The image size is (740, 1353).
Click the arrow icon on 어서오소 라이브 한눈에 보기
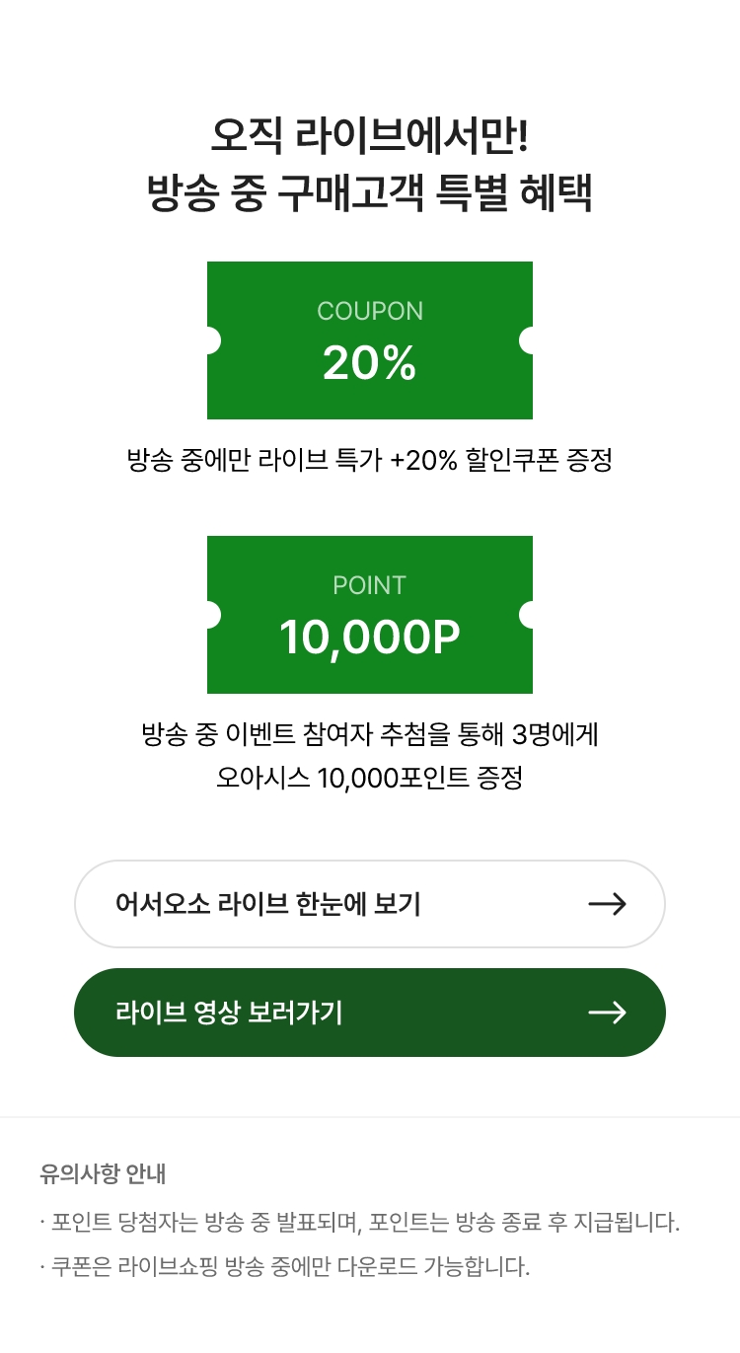click(x=607, y=904)
